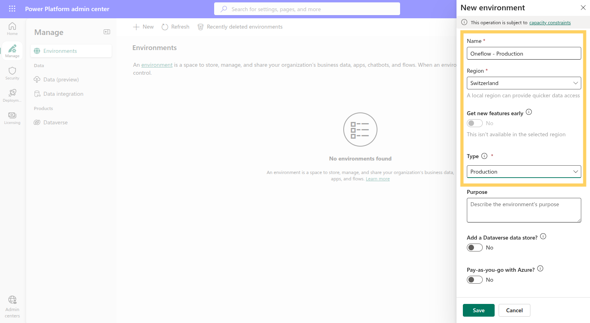The image size is (590, 323).
Task: Save the new environment
Action: pos(478,310)
